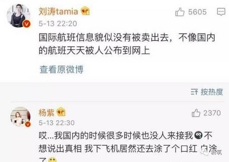The image size is (229, 162).
Task: Tap the sort icon next to 按热度
Action: pos(194,92)
